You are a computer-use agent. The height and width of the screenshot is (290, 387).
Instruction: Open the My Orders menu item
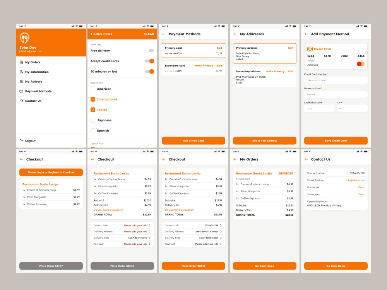point(33,62)
